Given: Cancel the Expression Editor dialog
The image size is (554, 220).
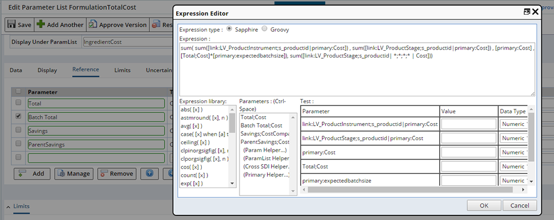Looking at the screenshot, I should coord(520,206).
